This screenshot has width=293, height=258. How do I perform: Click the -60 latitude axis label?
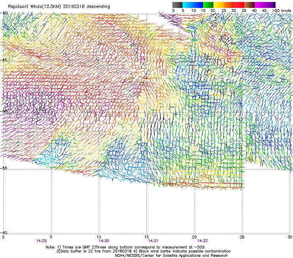4,233
